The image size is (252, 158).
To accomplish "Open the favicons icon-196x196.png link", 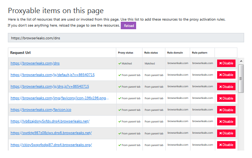I will 60,98.
